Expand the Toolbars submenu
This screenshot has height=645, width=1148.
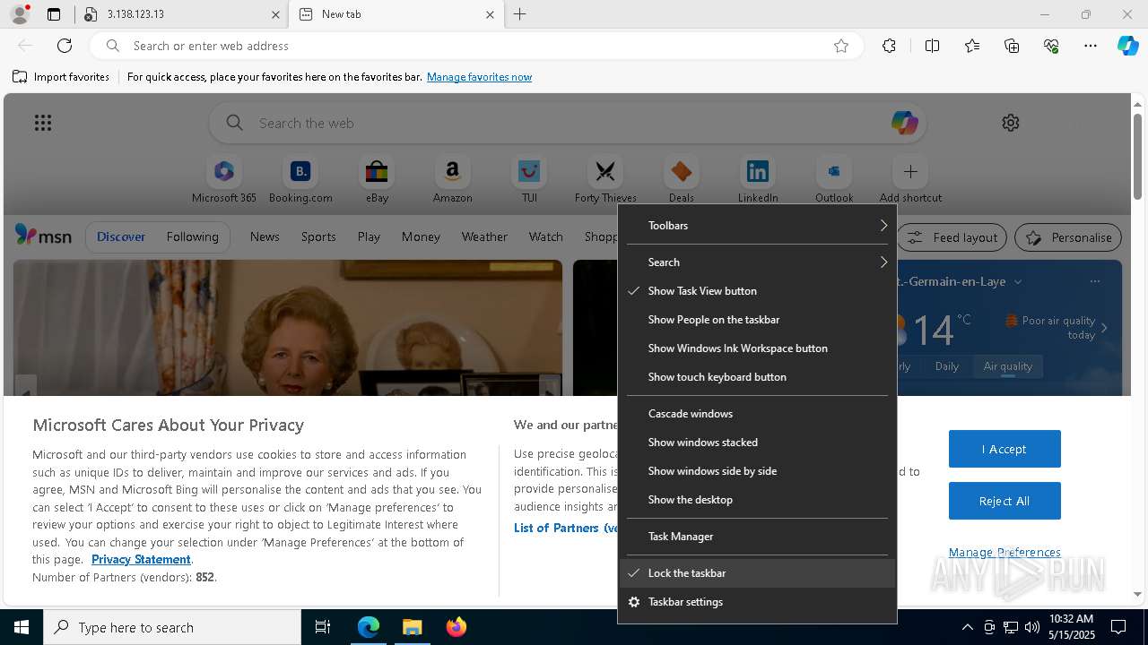pyautogui.click(x=757, y=226)
